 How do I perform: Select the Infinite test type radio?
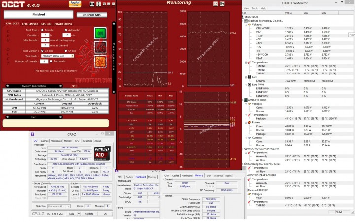pos(42,30)
